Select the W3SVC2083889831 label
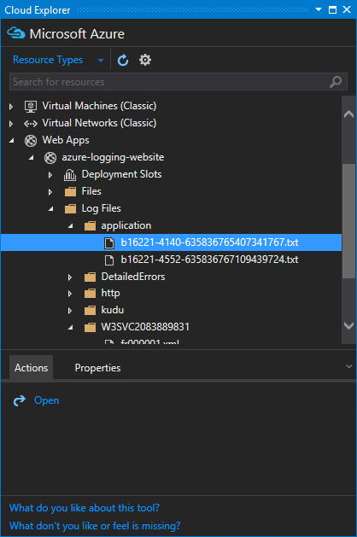357x537 pixels. click(x=145, y=327)
